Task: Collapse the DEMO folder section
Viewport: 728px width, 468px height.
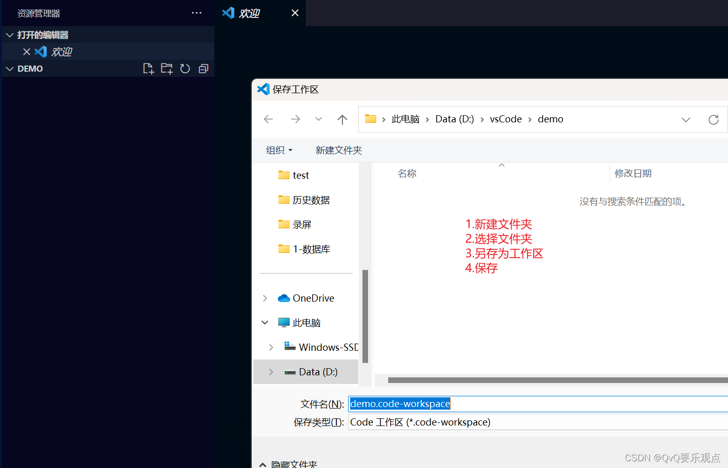Action: [10, 69]
